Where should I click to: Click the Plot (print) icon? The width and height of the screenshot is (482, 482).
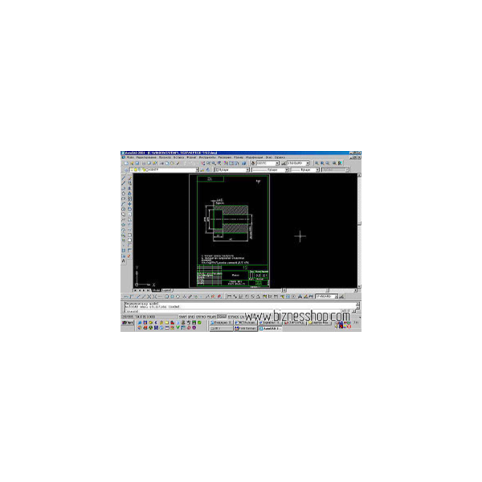coord(144,163)
